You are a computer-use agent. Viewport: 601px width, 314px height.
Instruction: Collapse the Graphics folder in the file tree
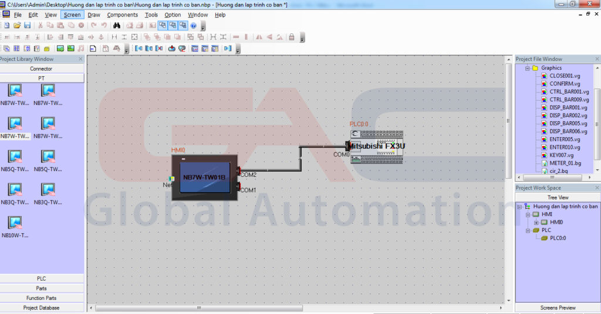point(528,68)
